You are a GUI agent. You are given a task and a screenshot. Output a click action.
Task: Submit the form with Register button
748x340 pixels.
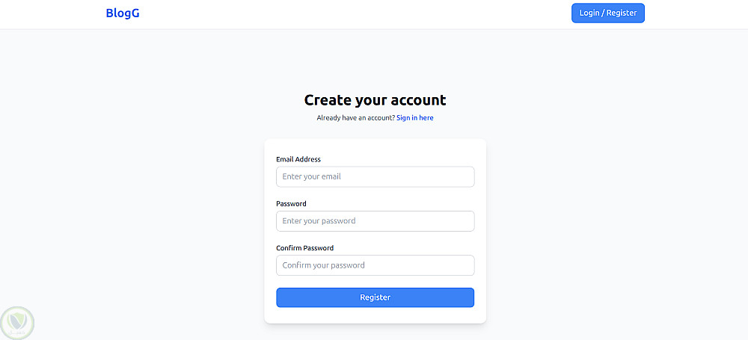point(375,297)
